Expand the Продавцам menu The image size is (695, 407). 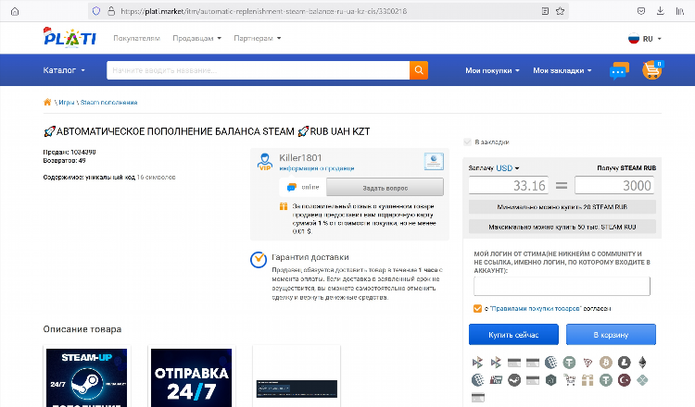point(196,39)
